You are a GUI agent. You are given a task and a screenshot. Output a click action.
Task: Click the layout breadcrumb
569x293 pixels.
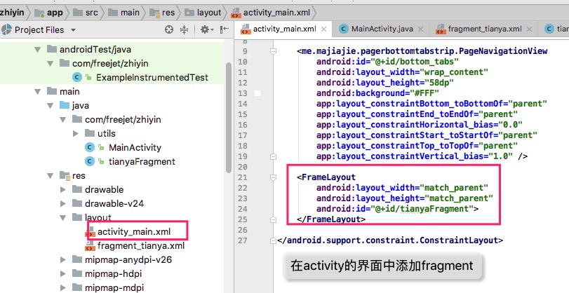pyautogui.click(x=203, y=13)
